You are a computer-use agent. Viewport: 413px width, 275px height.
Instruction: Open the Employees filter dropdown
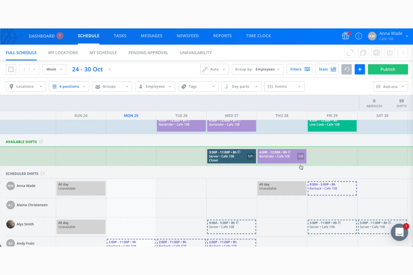click(155, 87)
